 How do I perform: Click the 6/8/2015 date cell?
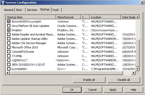[129, 52]
